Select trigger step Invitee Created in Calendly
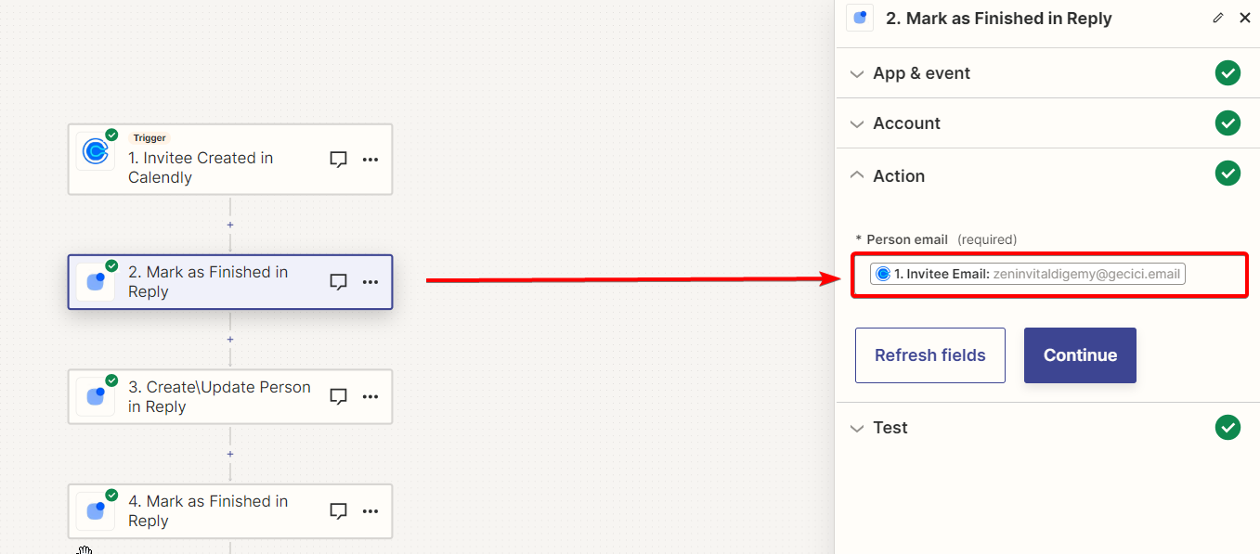1260x554 pixels. (x=230, y=160)
